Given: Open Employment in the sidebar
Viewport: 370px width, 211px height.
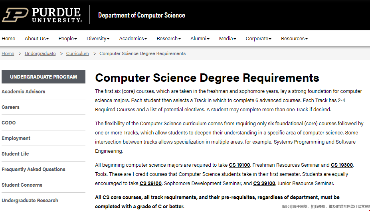Looking at the screenshot, I should 16,138.
